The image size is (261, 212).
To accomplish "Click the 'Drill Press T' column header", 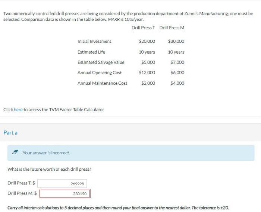I will [x=143, y=28].
